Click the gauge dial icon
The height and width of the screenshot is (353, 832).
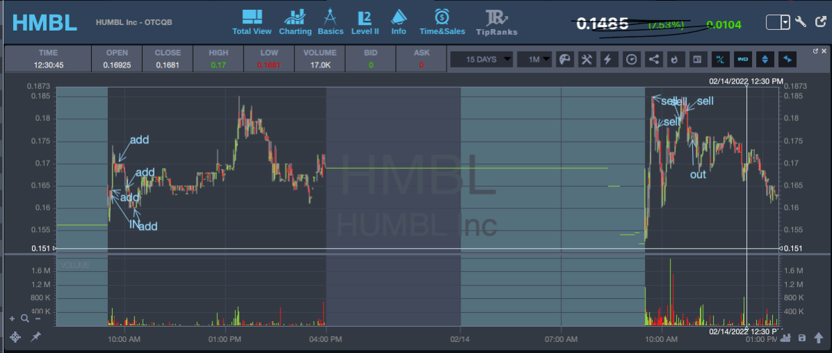tap(631, 59)
